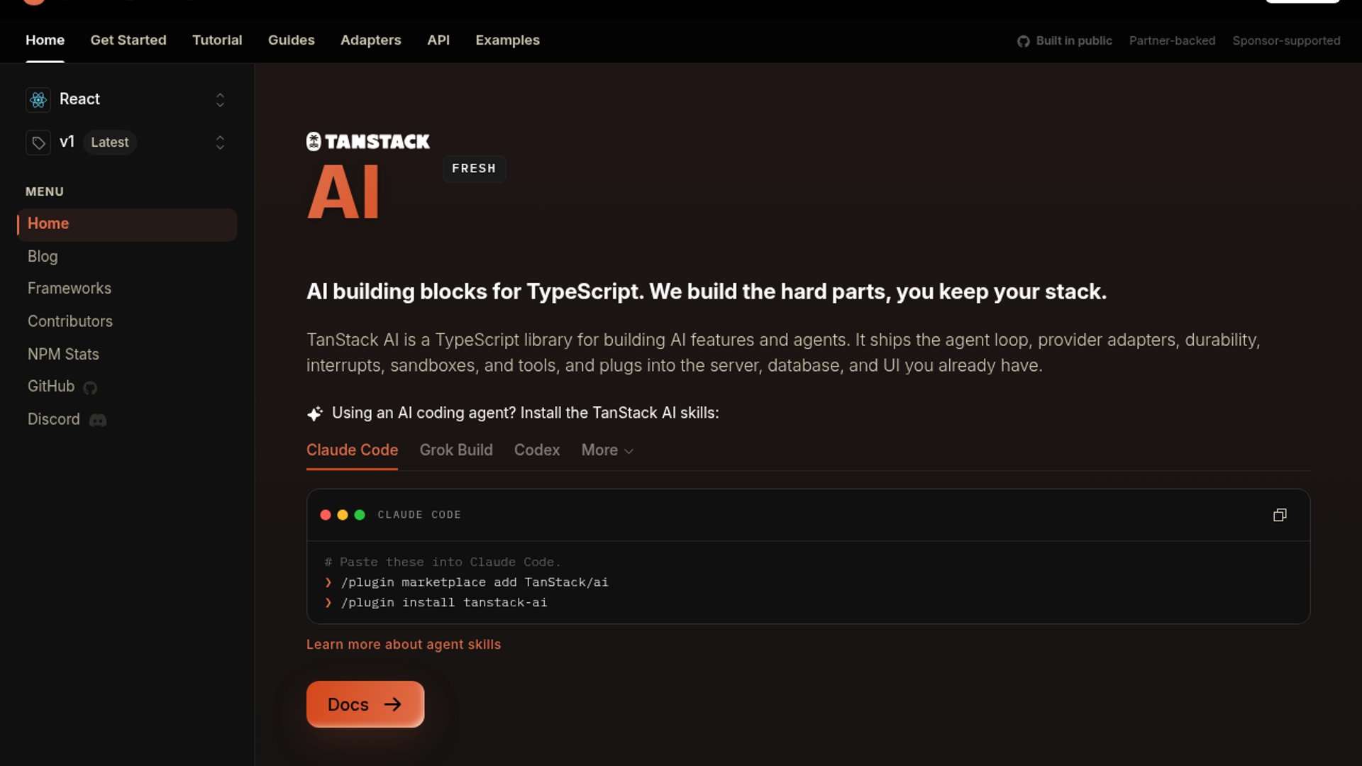This screenshot has height=766, width=1362.
Task: Click the GitHub octocat icon in sidebar menu
Action: pyautogui.click(x=90, y=387)
